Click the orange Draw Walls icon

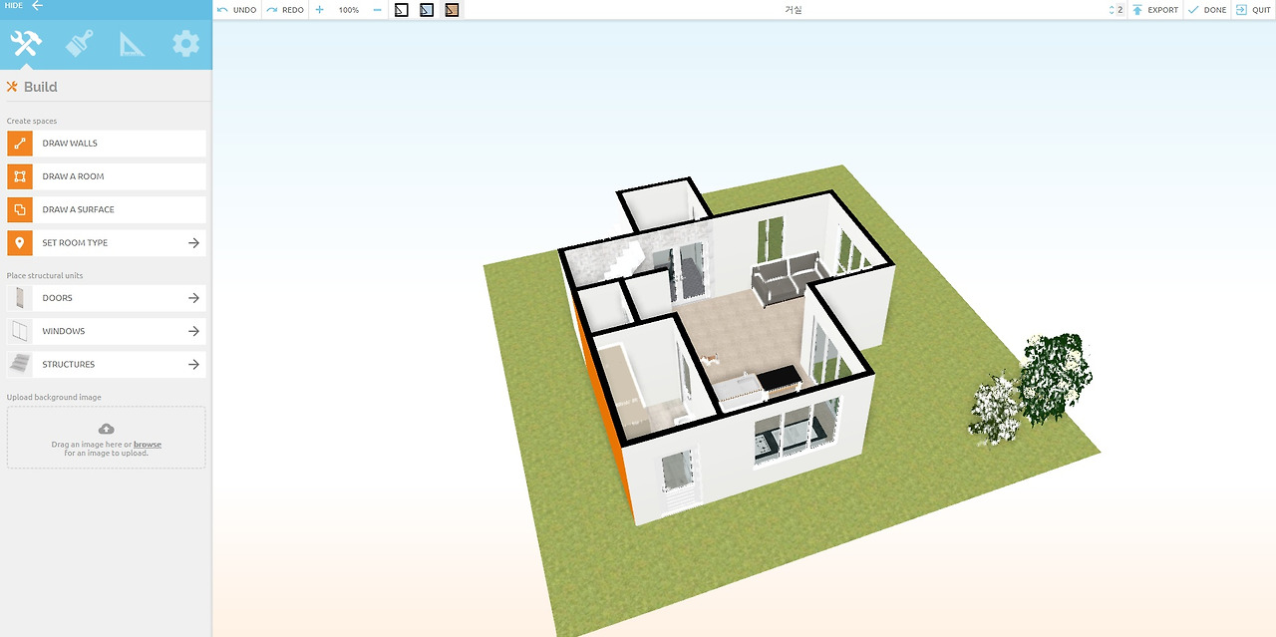click(20, 144)
